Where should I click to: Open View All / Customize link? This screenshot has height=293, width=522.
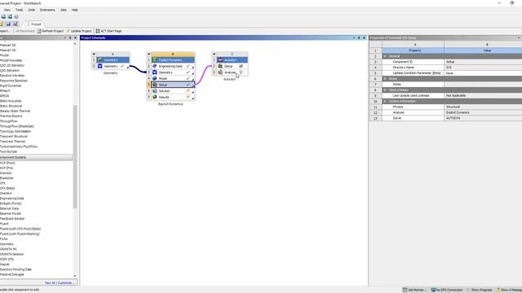coord(60,282)
